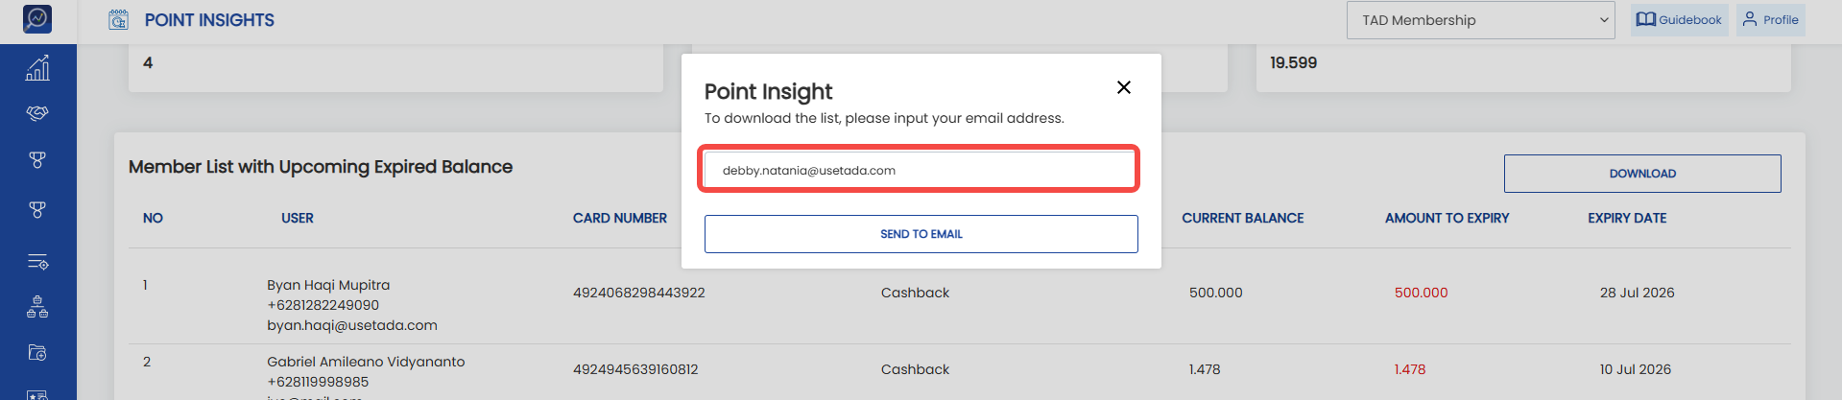Screen dimensions: 1842x400
Task: Sort by Amount to Expiry column header
Action: (x=1447, y=219)
